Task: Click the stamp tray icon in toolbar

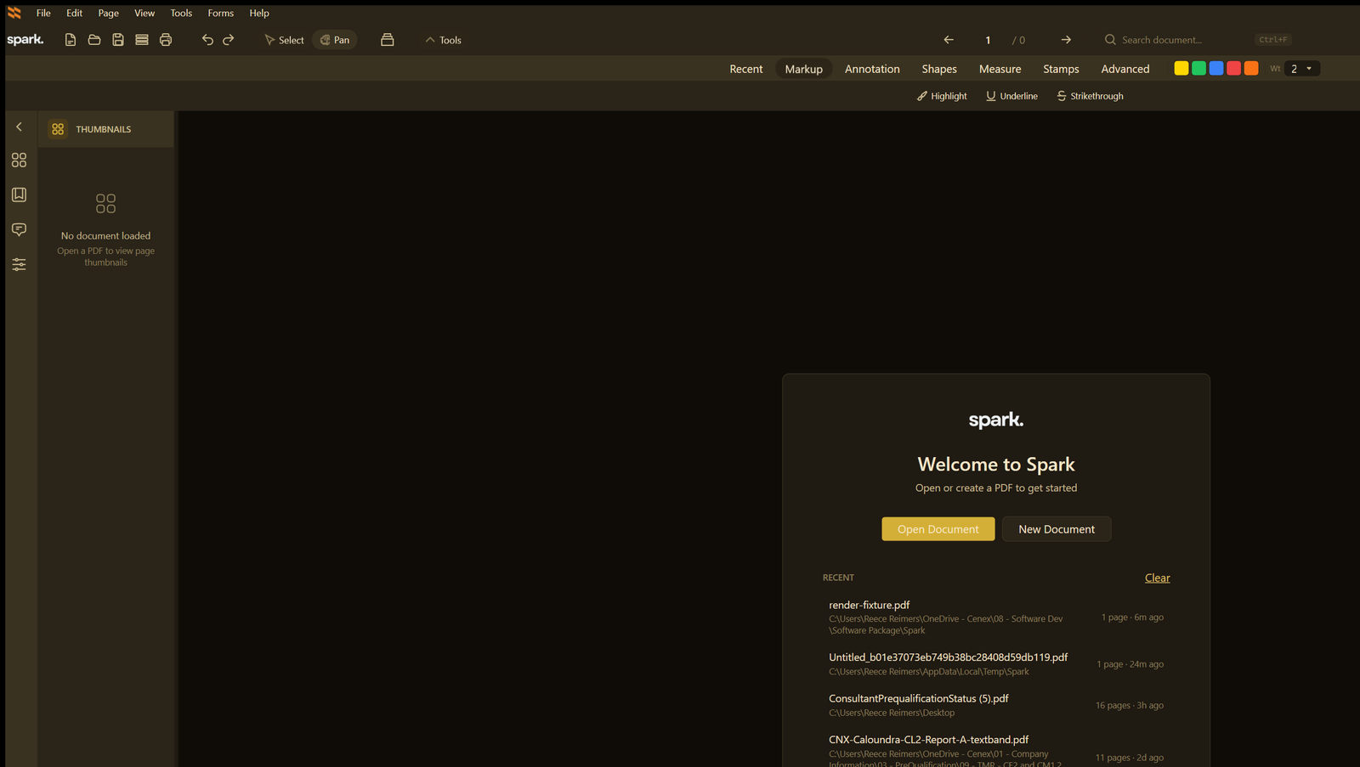Action: (x=388, y=40)
